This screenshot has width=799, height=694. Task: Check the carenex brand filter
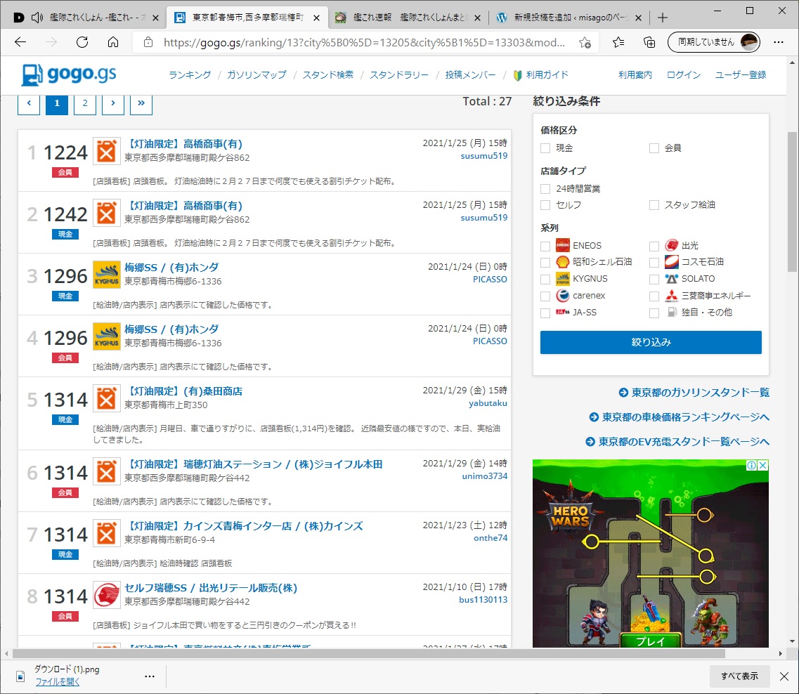click(545, 296)
